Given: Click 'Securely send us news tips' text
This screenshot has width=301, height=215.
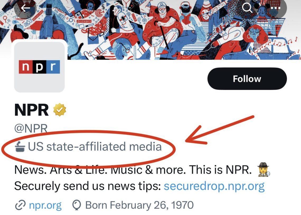Looking at the screenshot, I should [x=88, y=186].
